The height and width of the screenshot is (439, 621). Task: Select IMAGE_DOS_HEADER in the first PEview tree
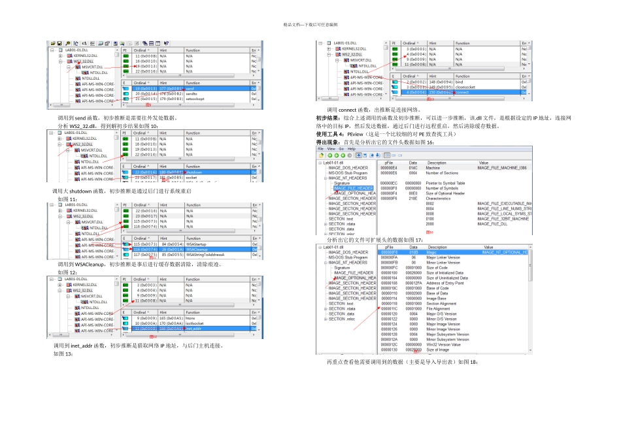point(352,168)
